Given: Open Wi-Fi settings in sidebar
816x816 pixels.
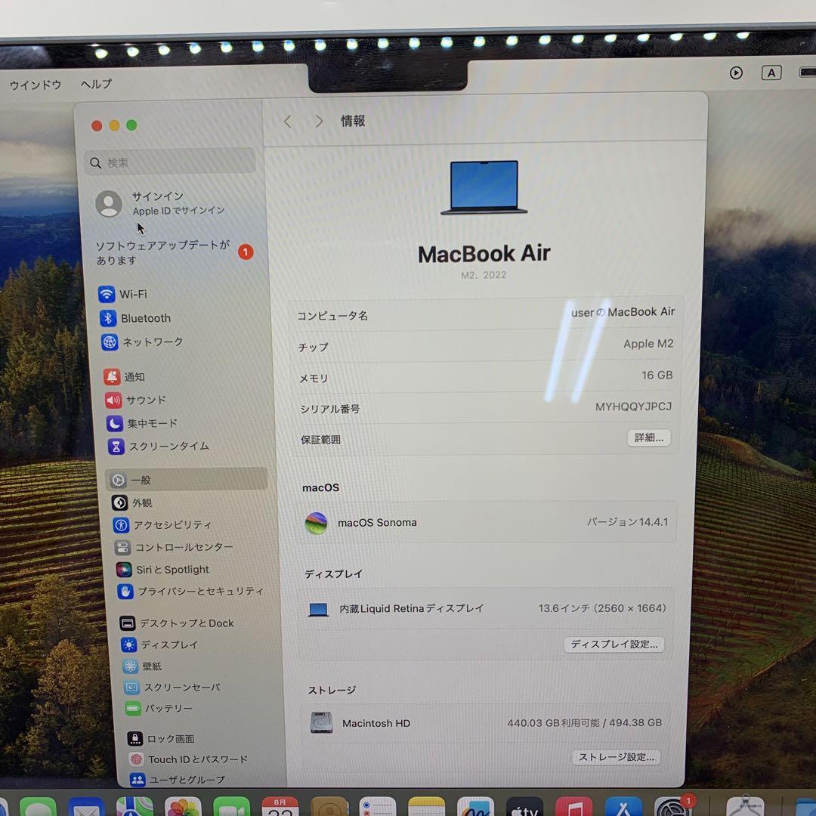Looking at the screenshot, I should point(123,294).
